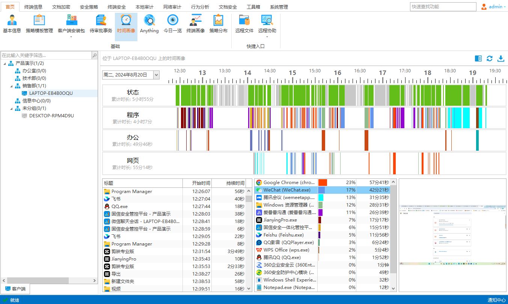The image size is (508, 304).
Task: Open 远程文件 icon
Action: coord(244,20)
